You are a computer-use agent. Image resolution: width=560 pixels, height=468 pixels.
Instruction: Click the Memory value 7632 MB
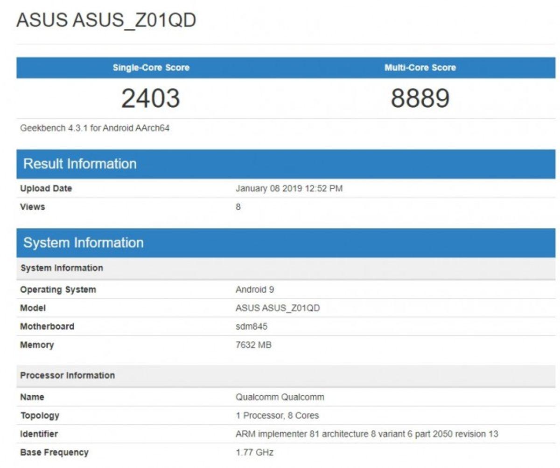coord(254,345)
